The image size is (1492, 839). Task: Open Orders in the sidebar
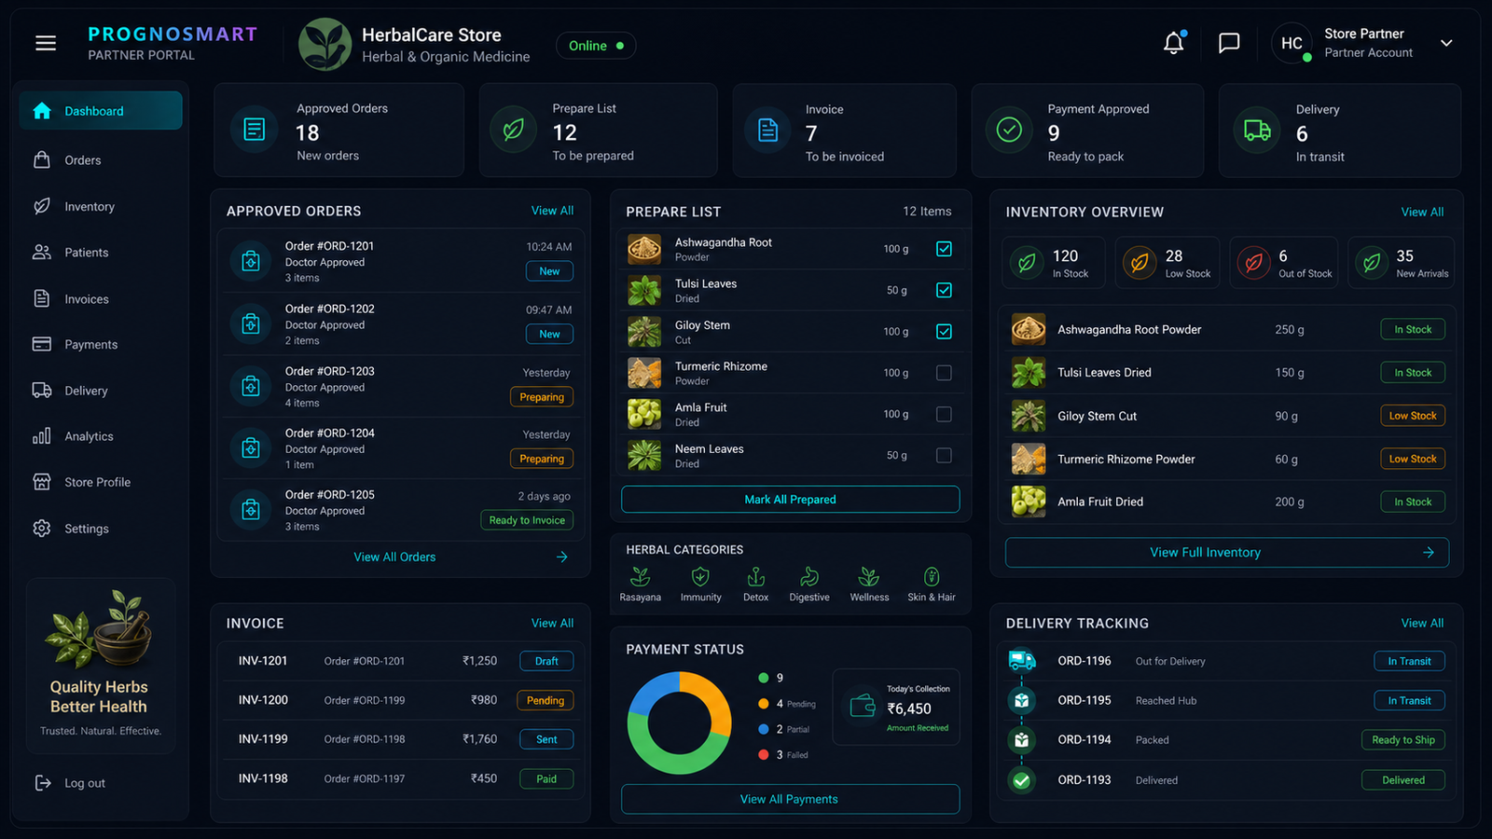[x=101, y=160]
